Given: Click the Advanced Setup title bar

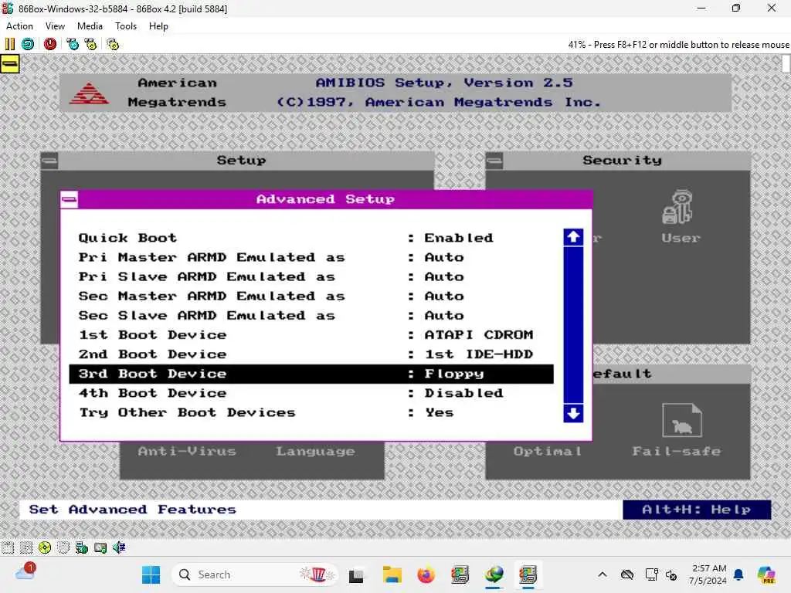Looking at the screenshot, I should click(x=326, y=199).
